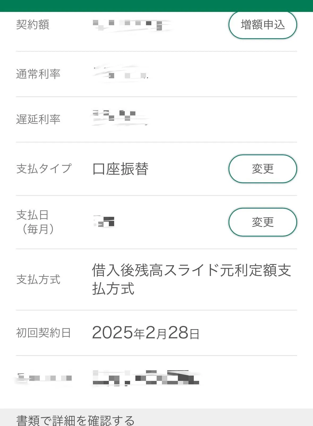The height and width of the screenshot is (426, 313).
Task: Tap the blurred 通常利率 value
Action: click(x=121, y=74)
